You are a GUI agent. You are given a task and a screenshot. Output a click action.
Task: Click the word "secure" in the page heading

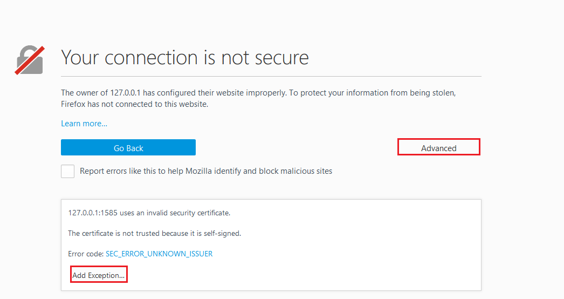point(282,57)
